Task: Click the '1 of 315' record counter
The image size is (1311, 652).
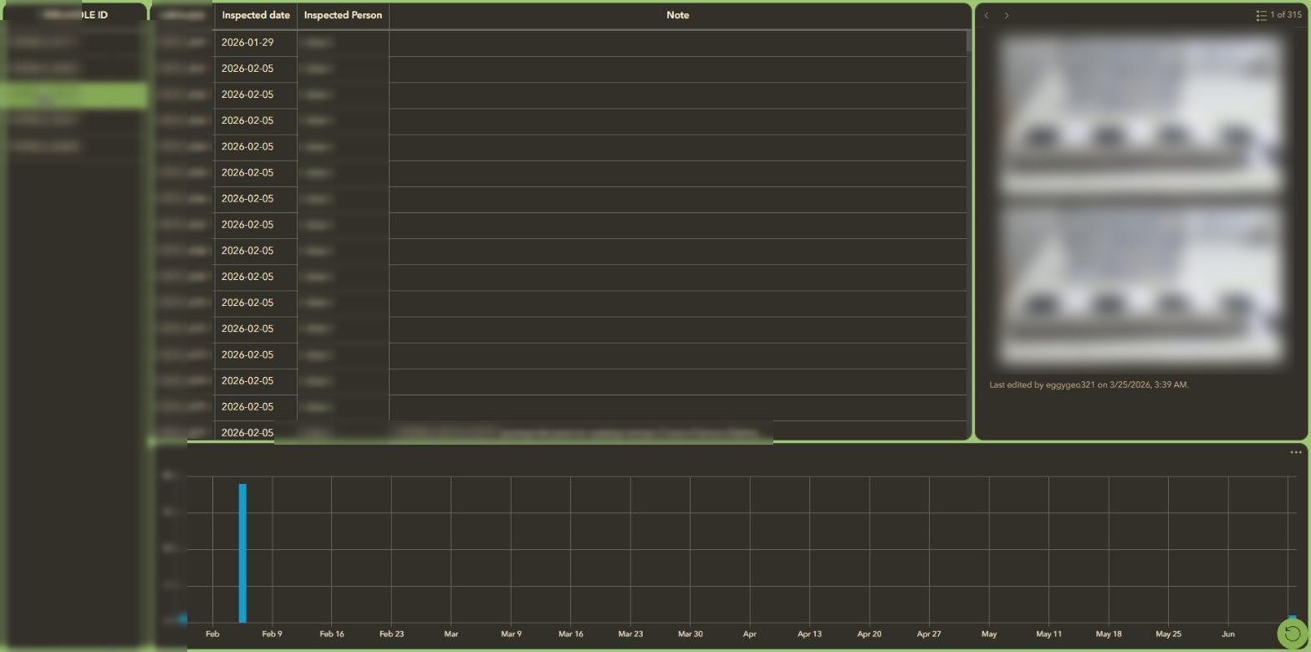Action: [1286, 15]
